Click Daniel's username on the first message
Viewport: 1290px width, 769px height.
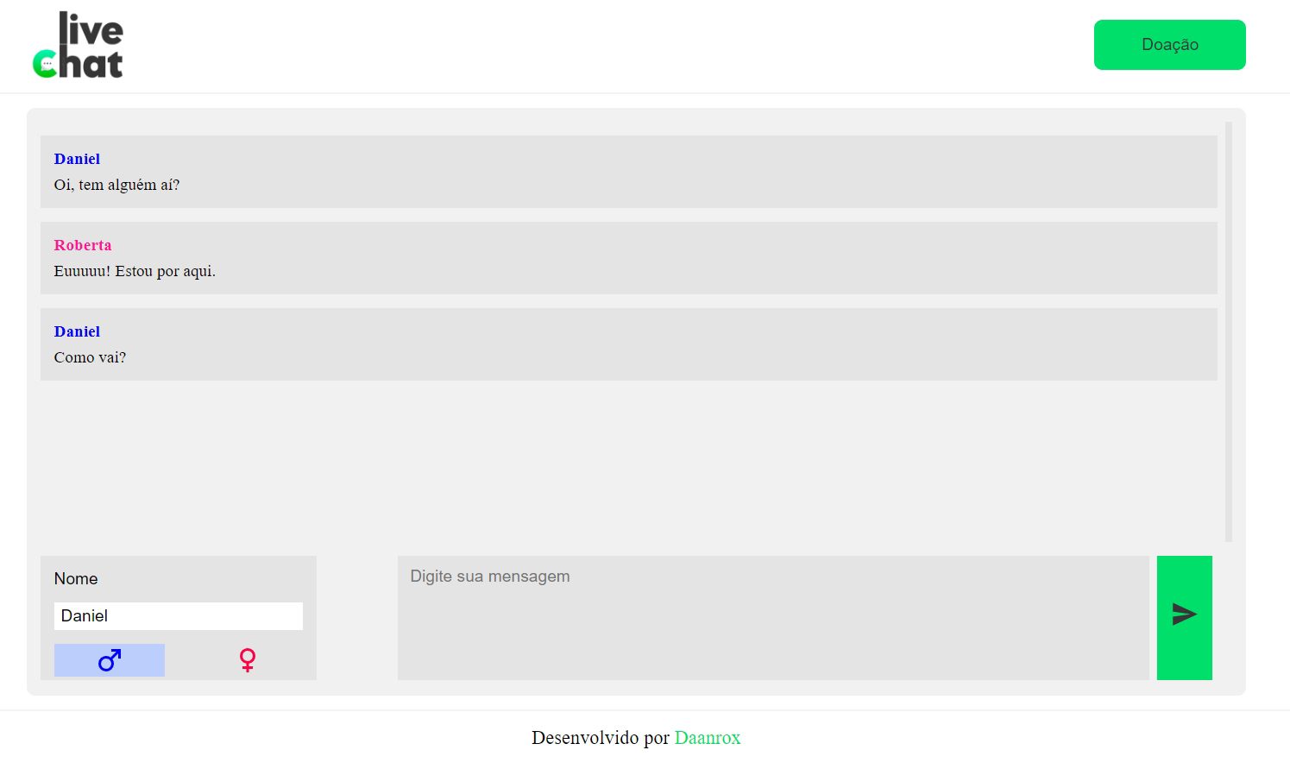pos(77,159)
